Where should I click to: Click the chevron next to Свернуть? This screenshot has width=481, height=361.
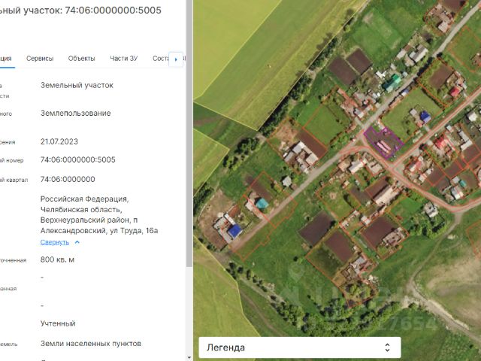77,242
